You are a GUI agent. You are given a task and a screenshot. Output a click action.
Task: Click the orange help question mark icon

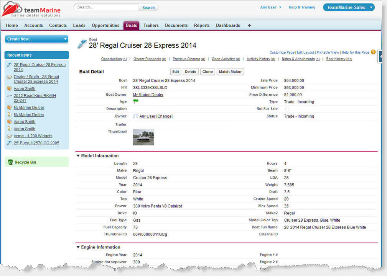[x=373, y=52]
